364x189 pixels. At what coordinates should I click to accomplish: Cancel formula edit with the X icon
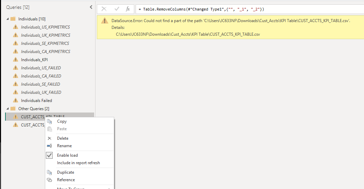tap(104, 9)
